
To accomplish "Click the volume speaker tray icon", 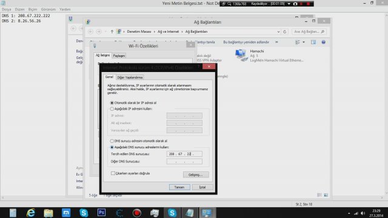I will coord(363,213).
